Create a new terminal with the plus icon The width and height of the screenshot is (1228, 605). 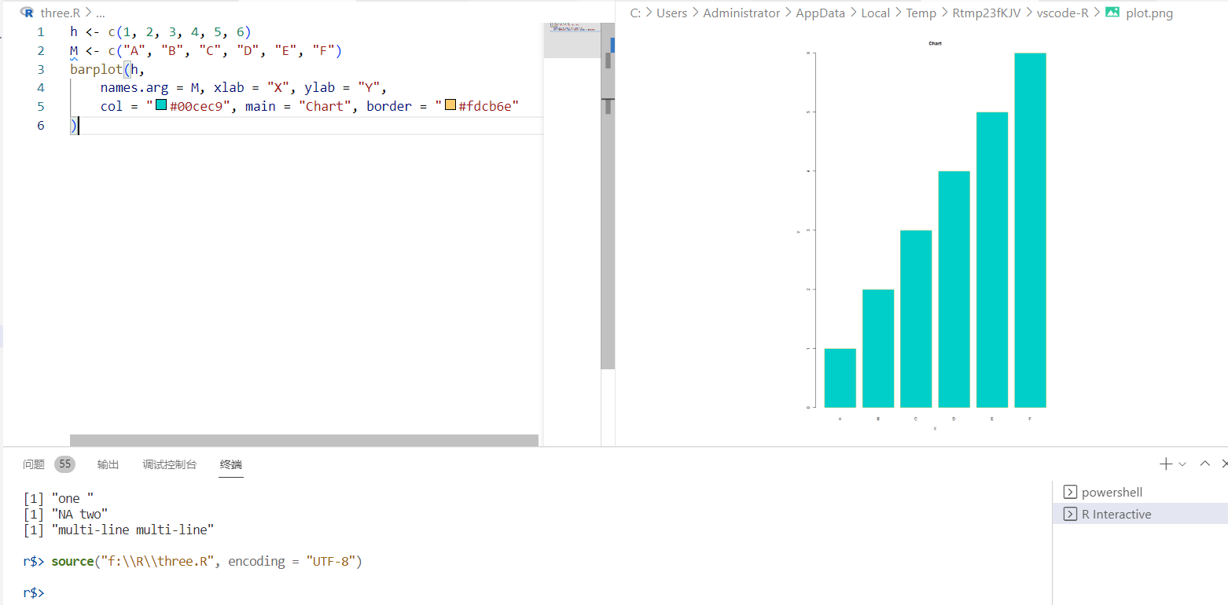pyautogui.click(x=1166, y=464)
